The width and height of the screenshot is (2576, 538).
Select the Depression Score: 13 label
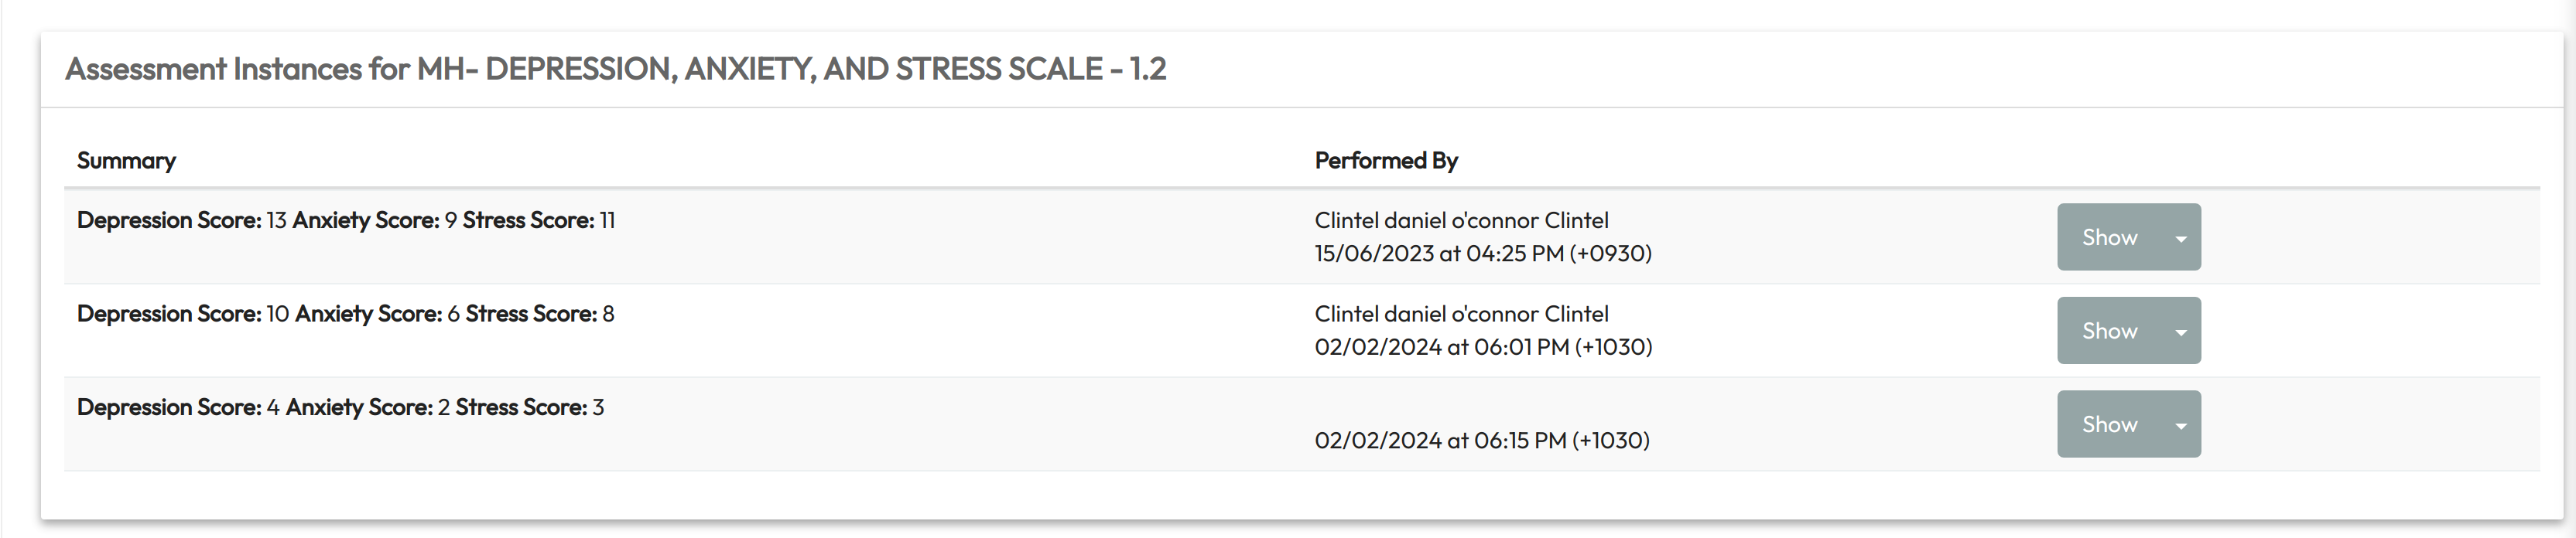(181, 220)
